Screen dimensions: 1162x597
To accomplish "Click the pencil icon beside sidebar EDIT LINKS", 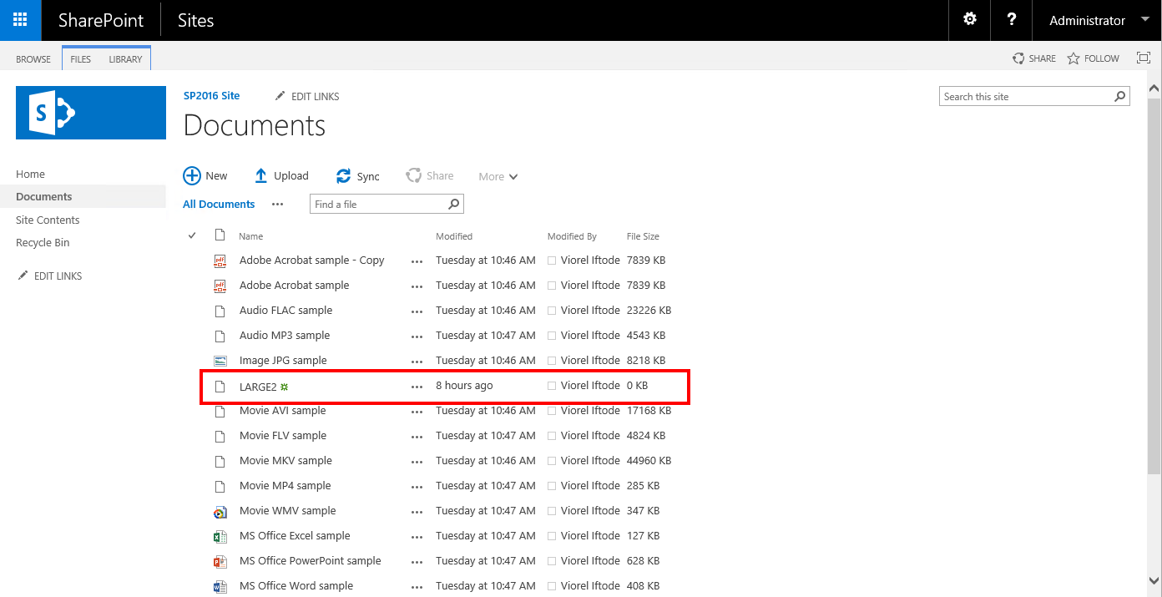I will 23,276.
